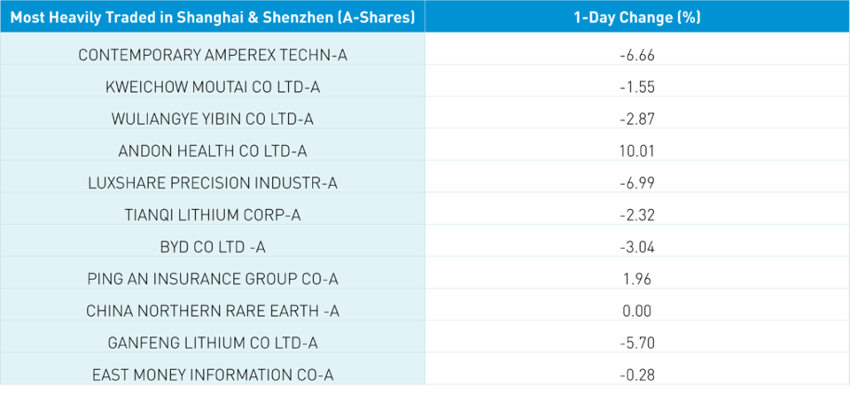Viewport: 850px width, 394px height.
Task: Select Tianqi Lithium Corp-A cell
Action: 212,215
